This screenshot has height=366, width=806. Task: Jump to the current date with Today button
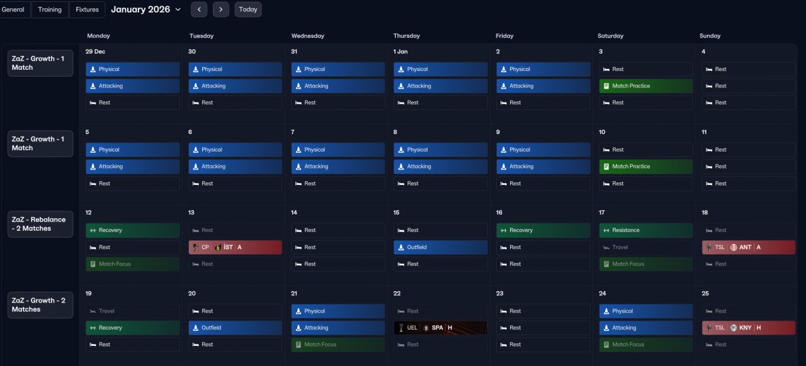(248, 9)
